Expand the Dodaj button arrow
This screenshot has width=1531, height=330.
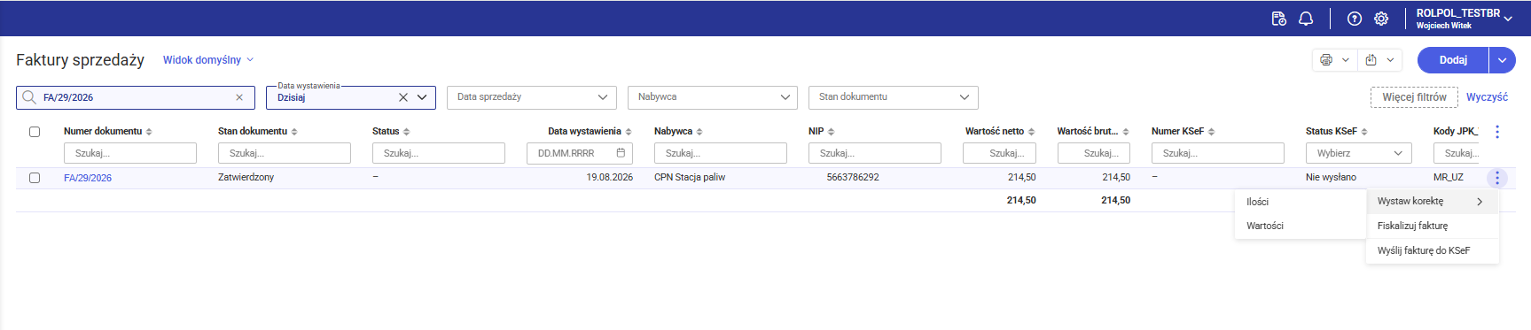coord(1502,60)
